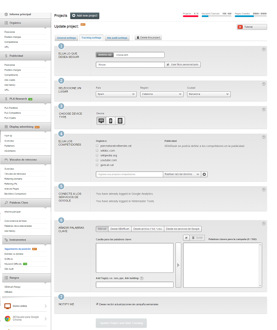Click the PLA Research dollar icon
Screen dimensions: 277x330
pos(6,99)
